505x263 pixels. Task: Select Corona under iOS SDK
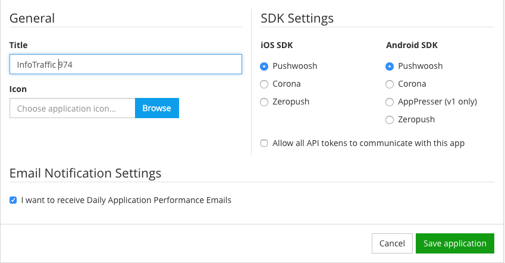coord(265,84)
